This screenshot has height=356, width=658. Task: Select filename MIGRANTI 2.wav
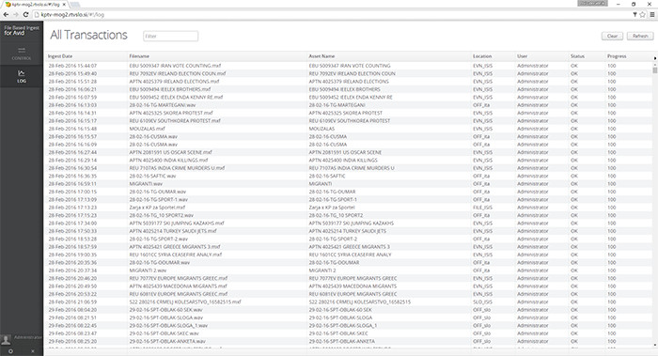click(149, 271)
